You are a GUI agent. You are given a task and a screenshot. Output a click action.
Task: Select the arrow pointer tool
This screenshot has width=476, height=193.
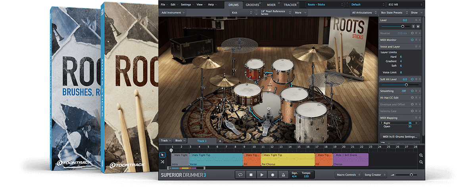[163, 155]
